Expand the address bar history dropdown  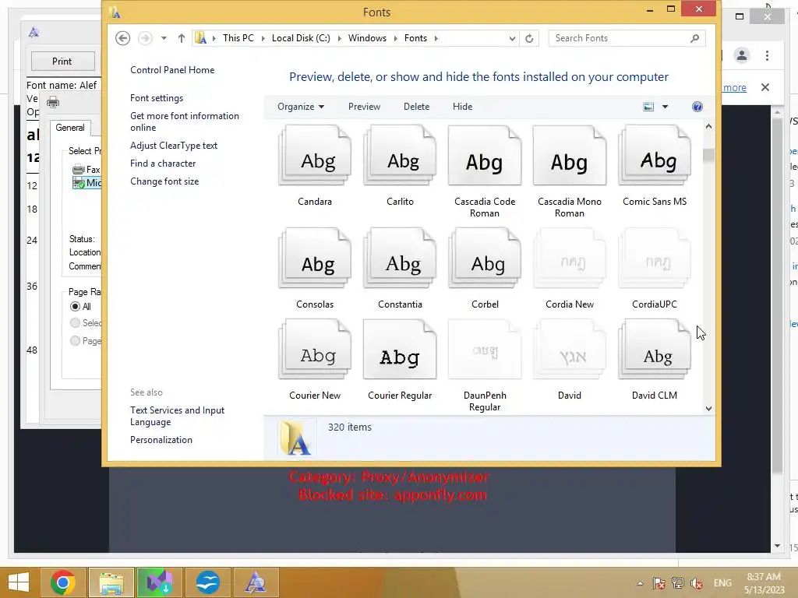(x=512, y=38)
